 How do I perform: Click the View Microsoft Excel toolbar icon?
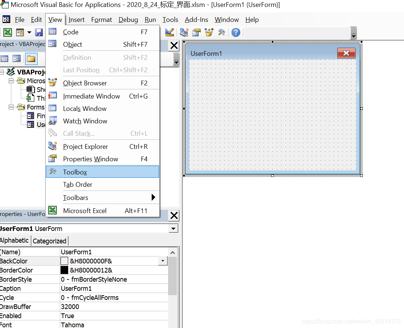coord(7,32)
